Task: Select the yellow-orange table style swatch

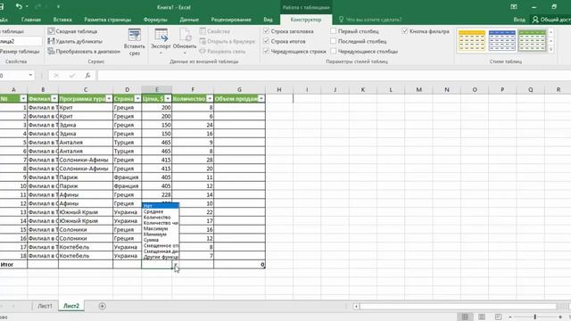Action: 472,40
